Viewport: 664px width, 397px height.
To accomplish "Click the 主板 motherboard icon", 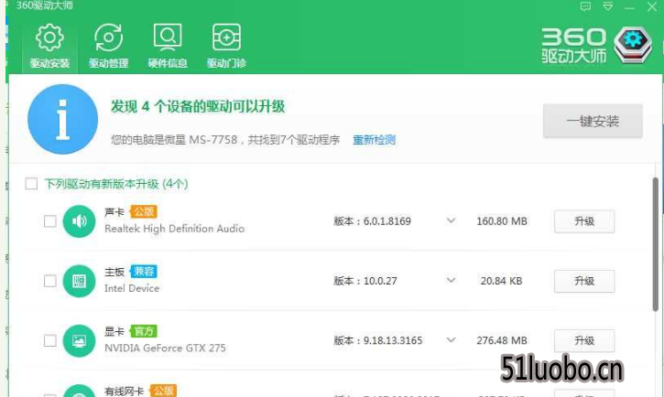I will click(x=79, y=281).
